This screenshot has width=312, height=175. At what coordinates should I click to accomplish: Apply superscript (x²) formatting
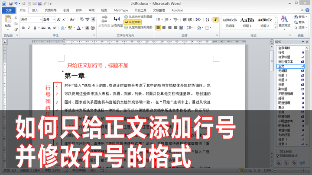pyautogui.click(x=55, y=28)
